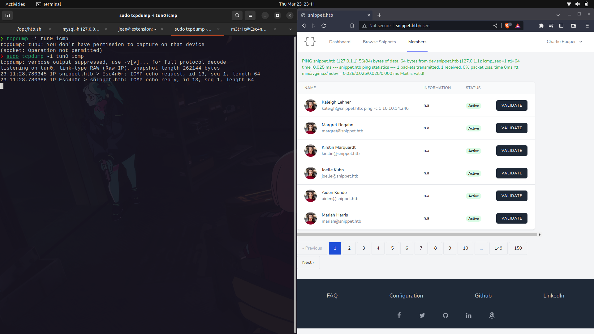Viewport: 594px width, 334px height.
Task: Open the Brave Wallet icon
Action: click(574, 26)
